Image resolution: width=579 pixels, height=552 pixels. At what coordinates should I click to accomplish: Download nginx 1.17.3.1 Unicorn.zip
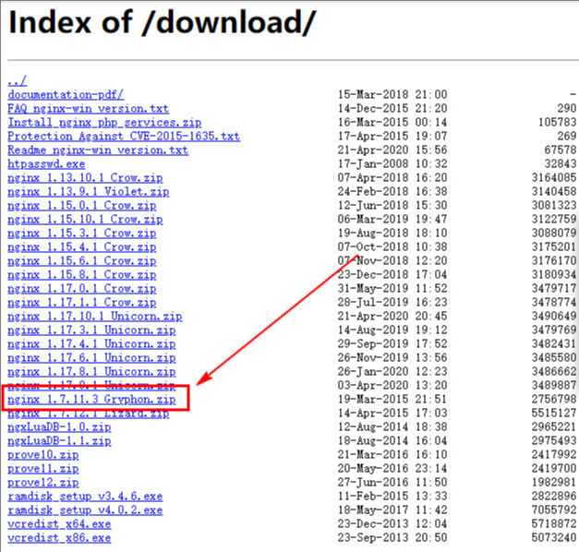91,330
